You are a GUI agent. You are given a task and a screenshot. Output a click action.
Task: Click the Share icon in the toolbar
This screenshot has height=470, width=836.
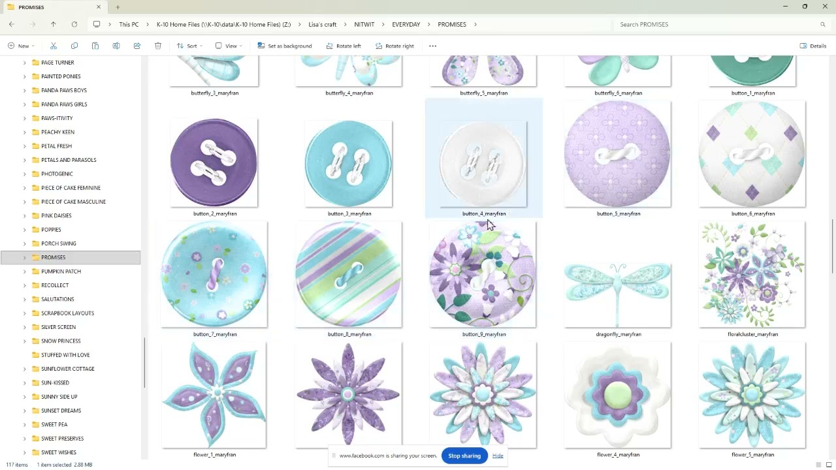137,46
